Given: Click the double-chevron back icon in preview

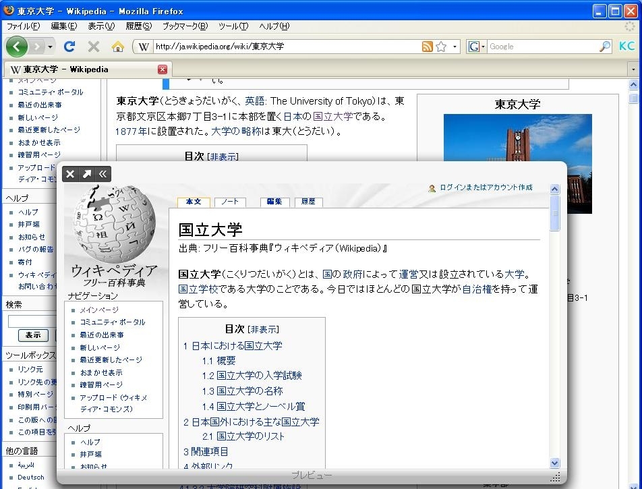Looking at the screenshot, I should coord(103,174).
